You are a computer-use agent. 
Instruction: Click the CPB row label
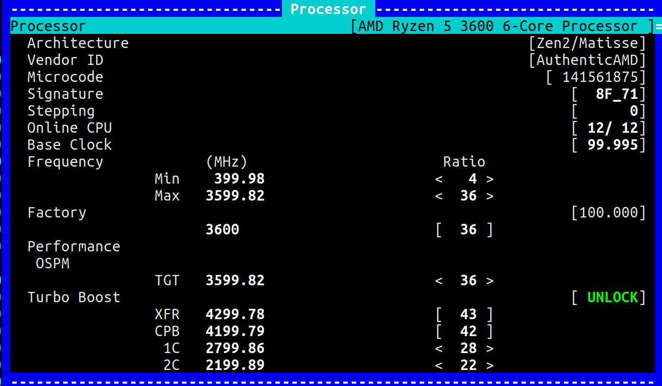coord(167,331)
